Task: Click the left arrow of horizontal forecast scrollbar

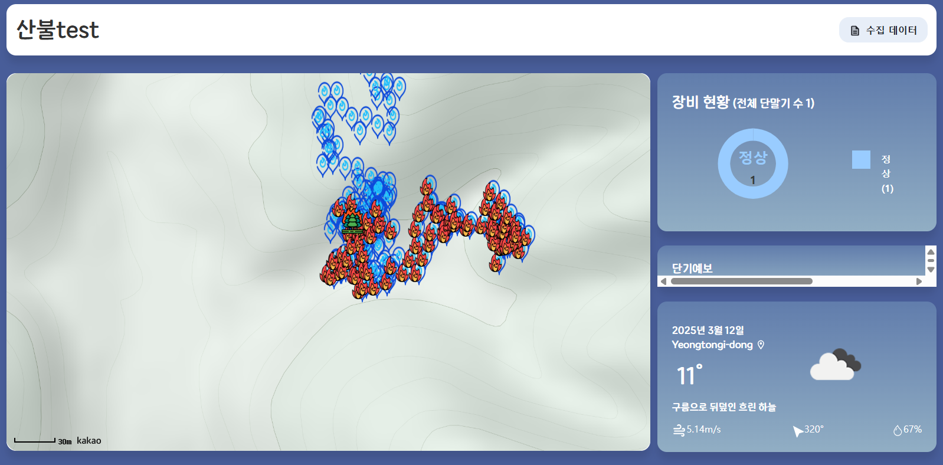Action: coord(663,281)
